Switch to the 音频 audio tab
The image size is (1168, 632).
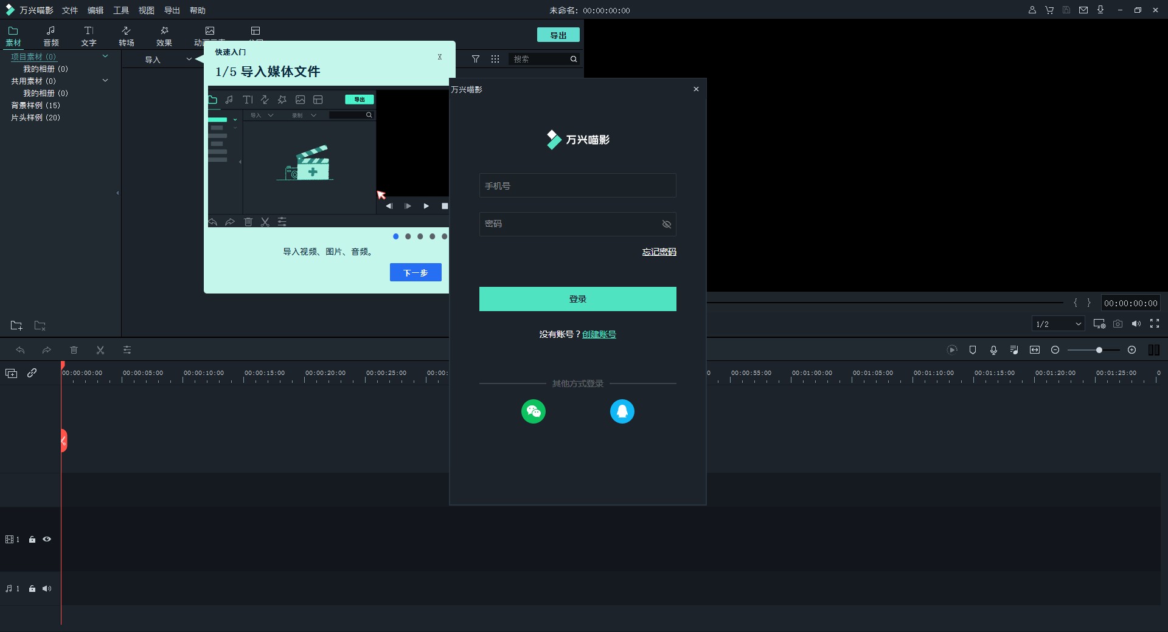tap(51, 36)
